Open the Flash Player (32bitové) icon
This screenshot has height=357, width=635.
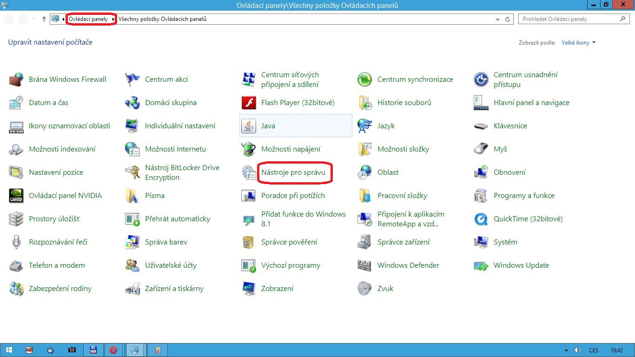pos(249,103)
